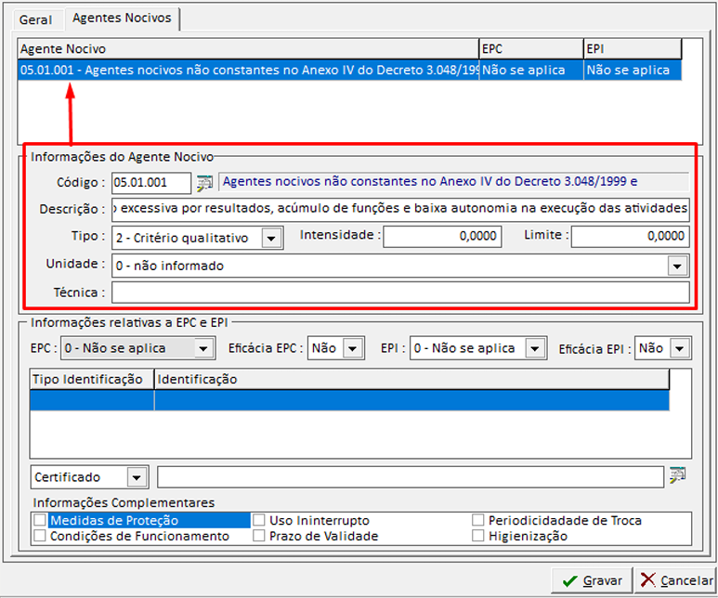Check the Condições de Funcionamento option
Image resolution: width=718 pixels, height=598 pixels.
click(x=40, y=536)
